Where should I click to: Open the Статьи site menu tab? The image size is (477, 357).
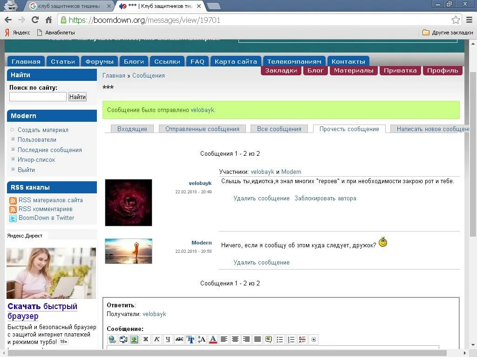pos(63,62)
